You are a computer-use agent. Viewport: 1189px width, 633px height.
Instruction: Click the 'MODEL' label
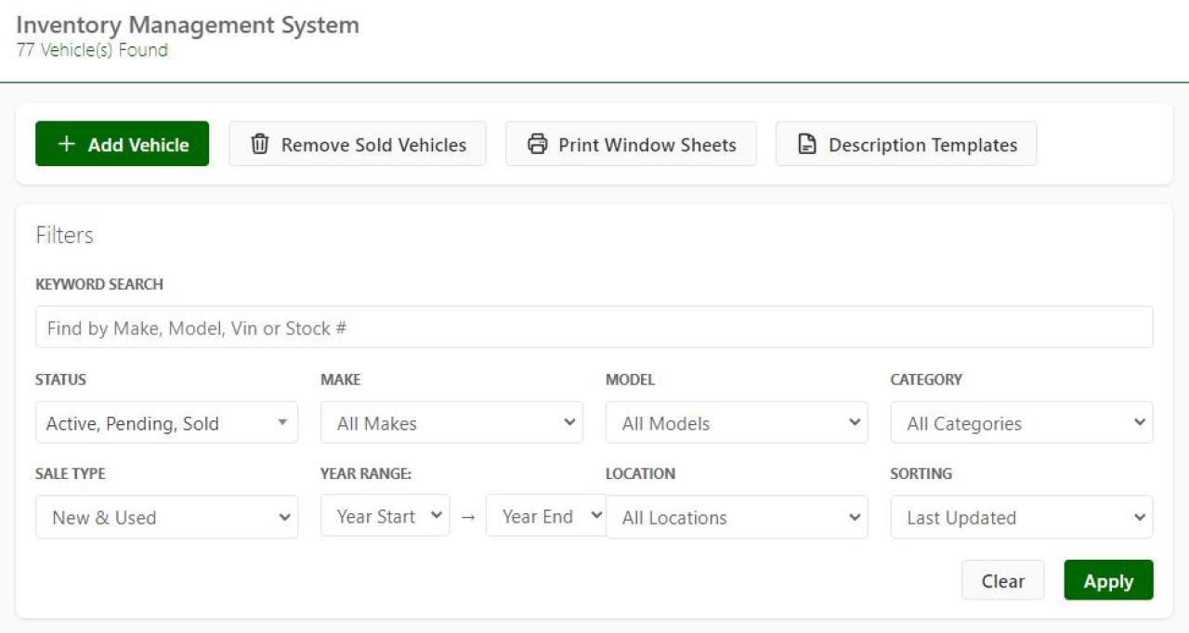tap(630, 380)
